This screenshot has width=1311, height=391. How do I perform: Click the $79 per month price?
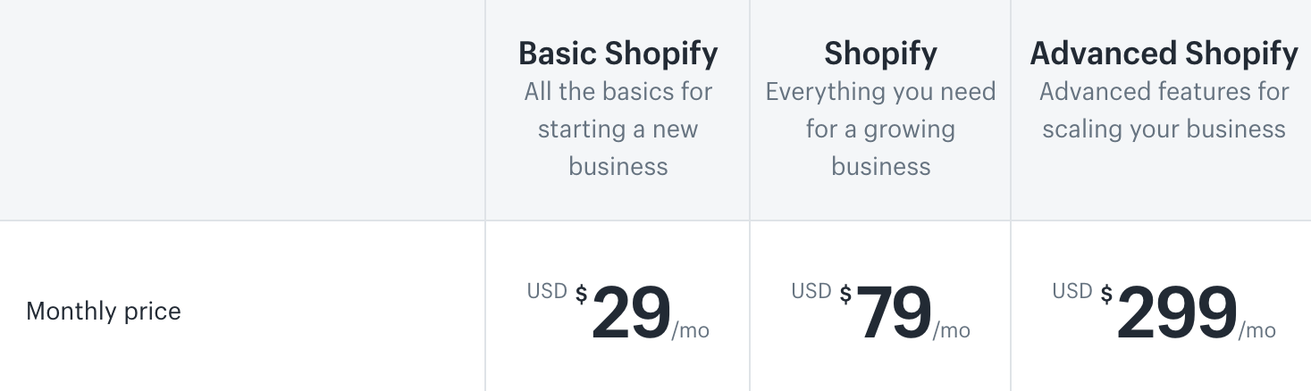[x=880, y=312]
